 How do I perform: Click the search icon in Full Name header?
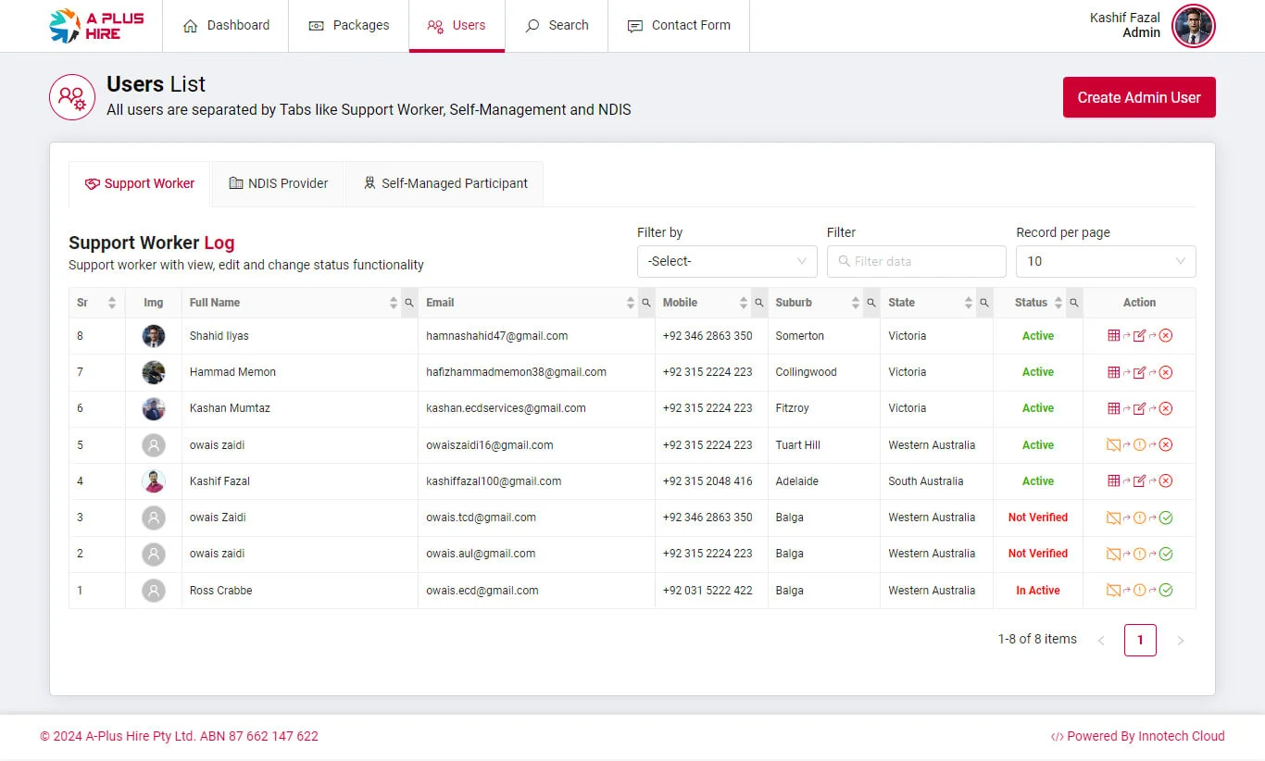point(409,303)
